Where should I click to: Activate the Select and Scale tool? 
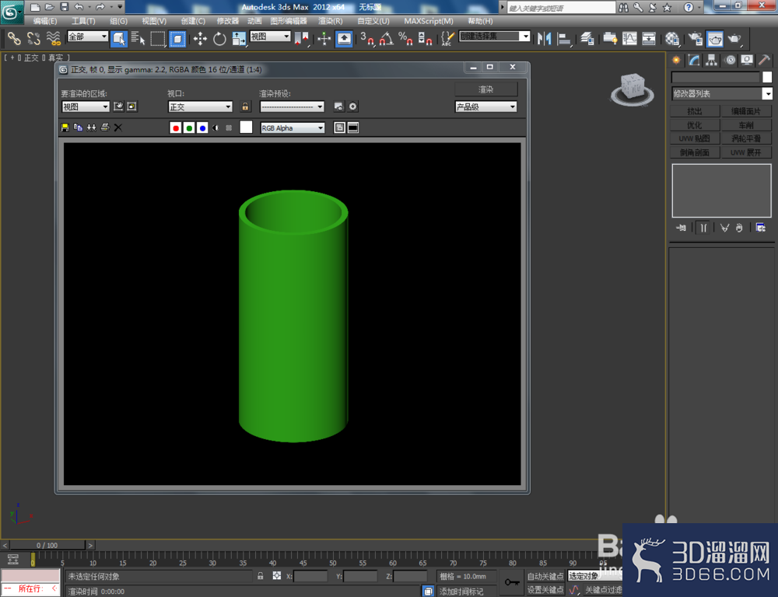point(239,39)
